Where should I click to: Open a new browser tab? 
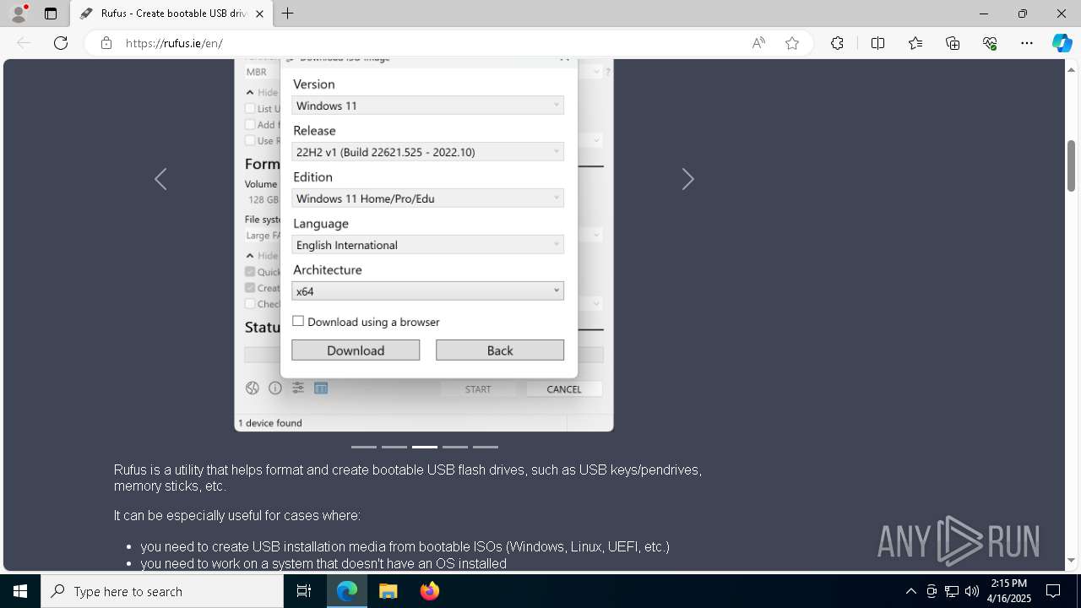288,14
